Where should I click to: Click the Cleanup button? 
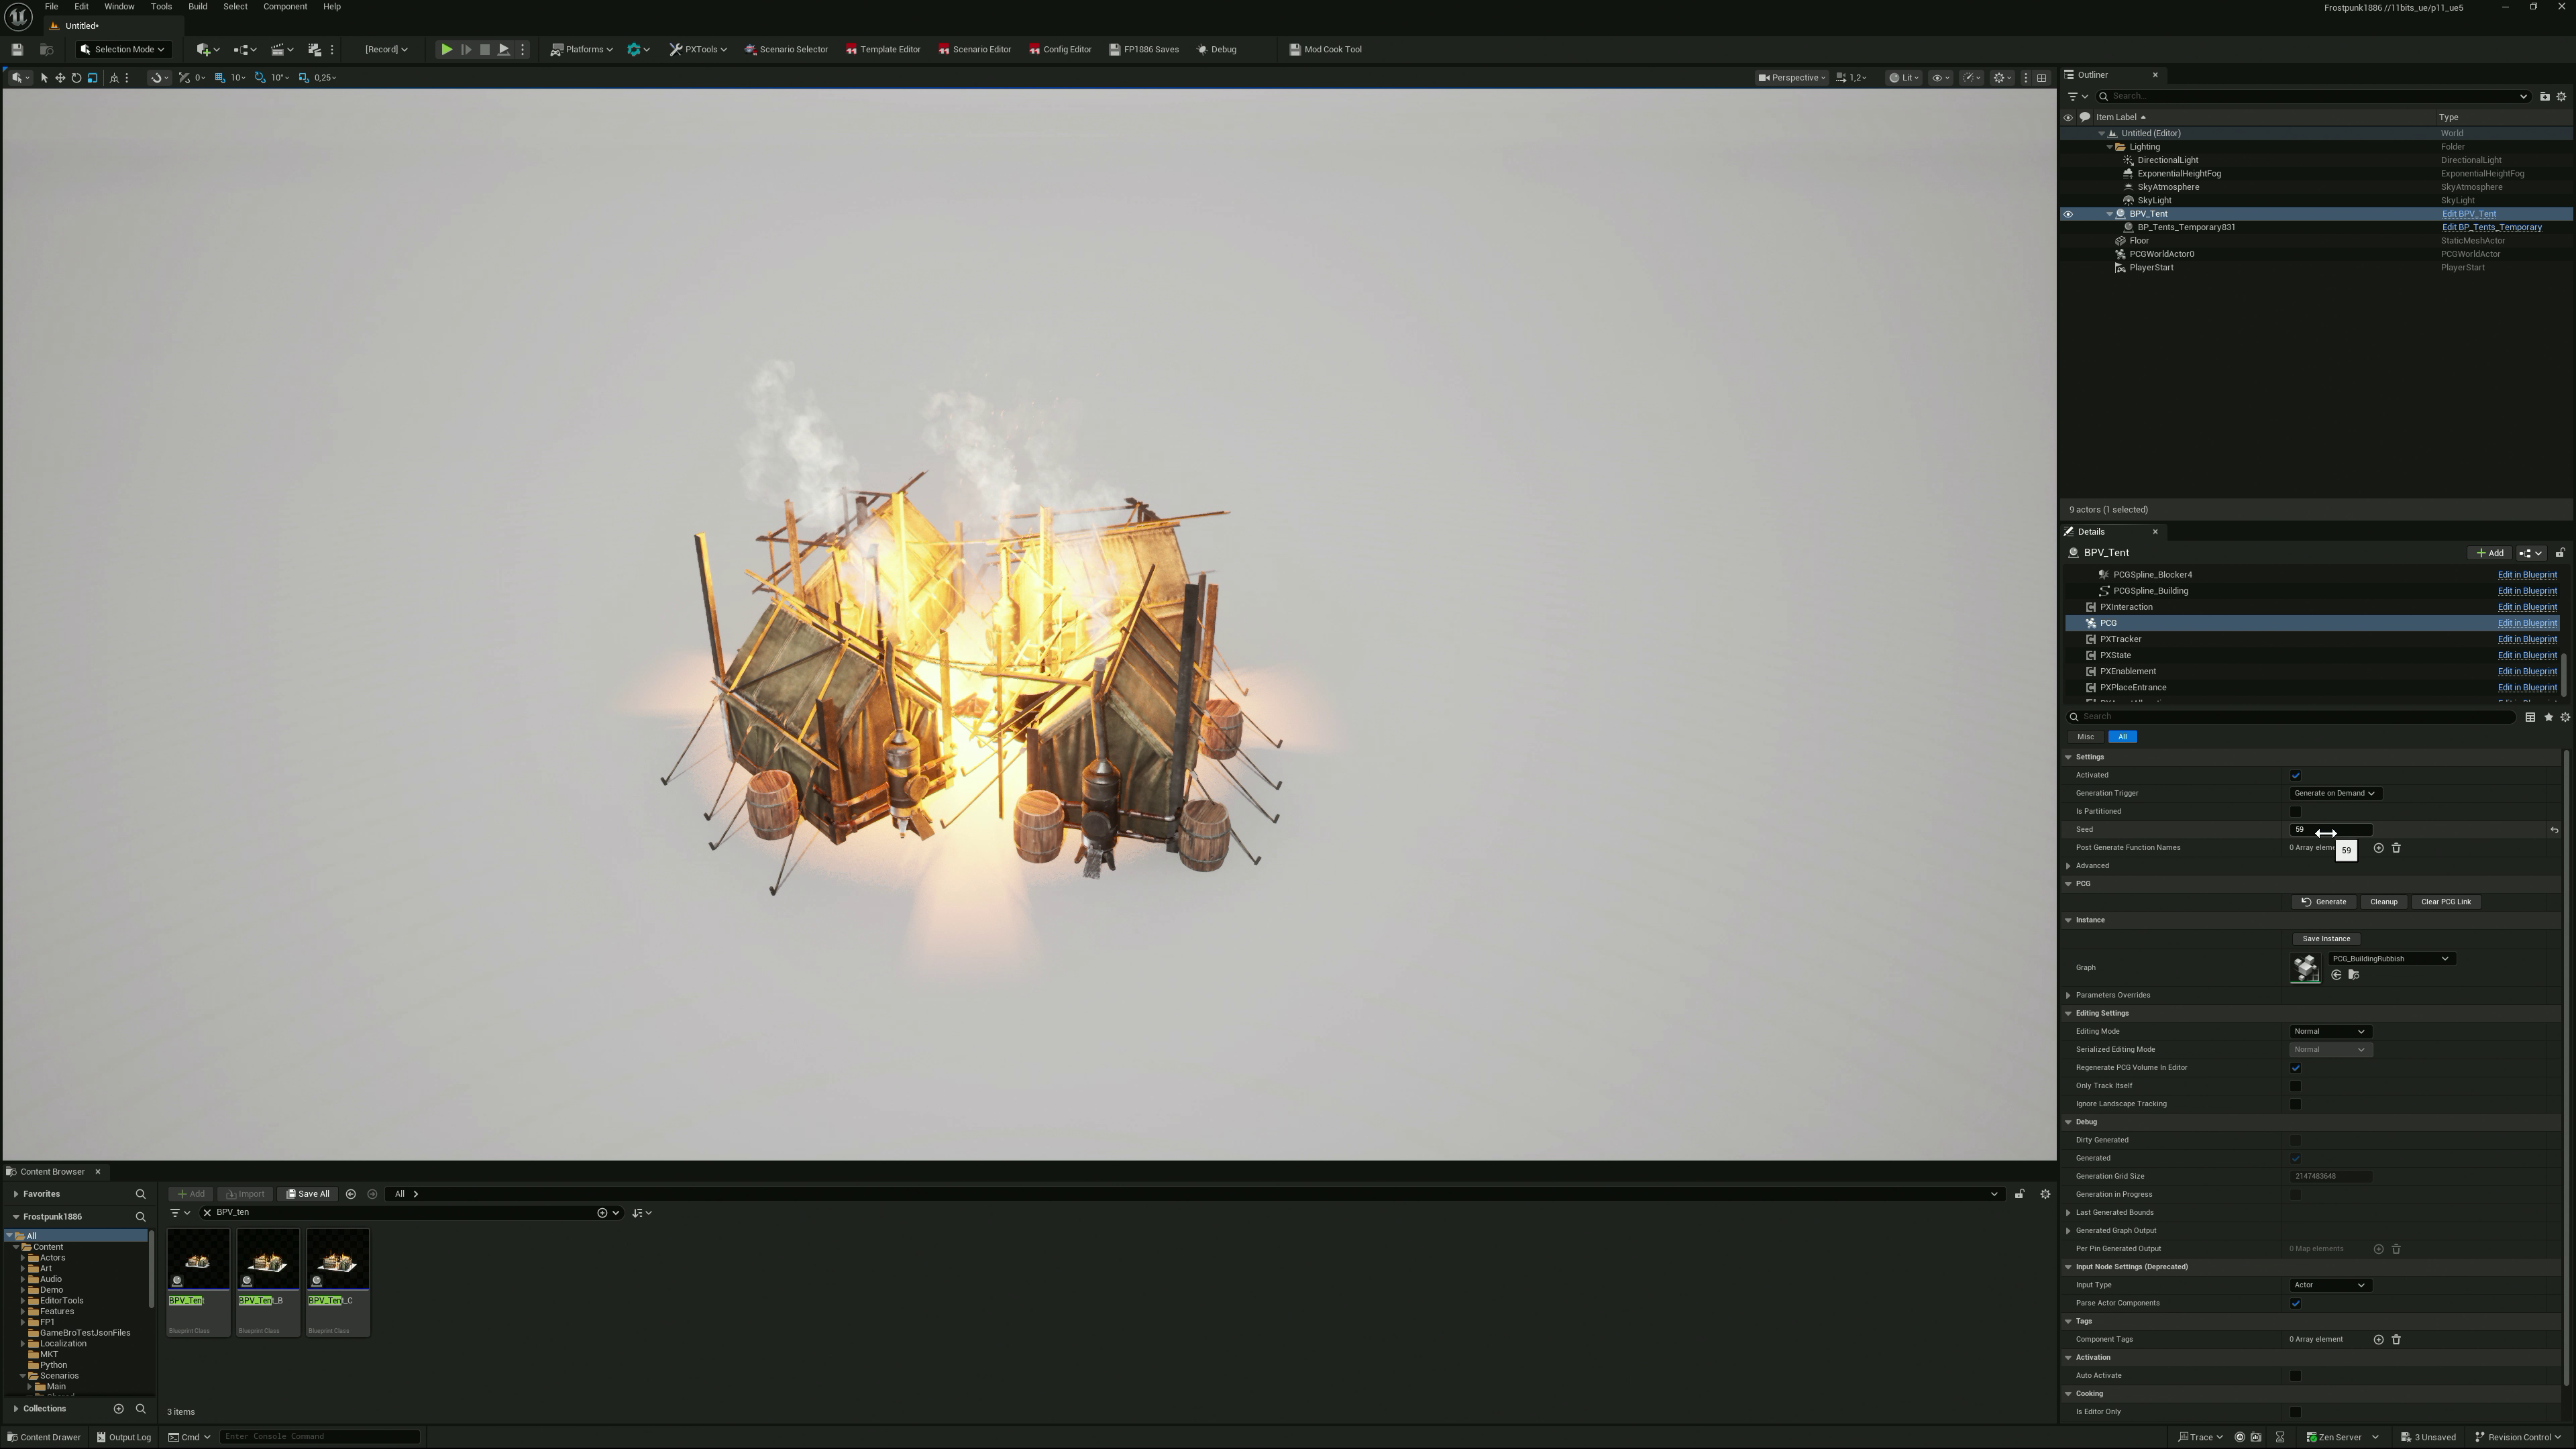pyautogui.click(x=2383, y=902)
